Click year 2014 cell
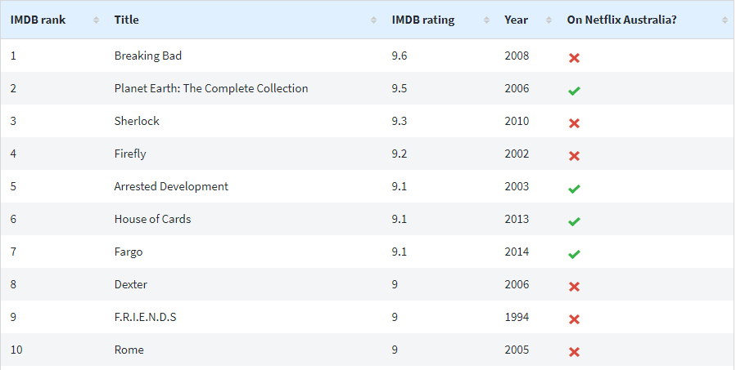Screen dimensions: 736x370 [517, 252]
